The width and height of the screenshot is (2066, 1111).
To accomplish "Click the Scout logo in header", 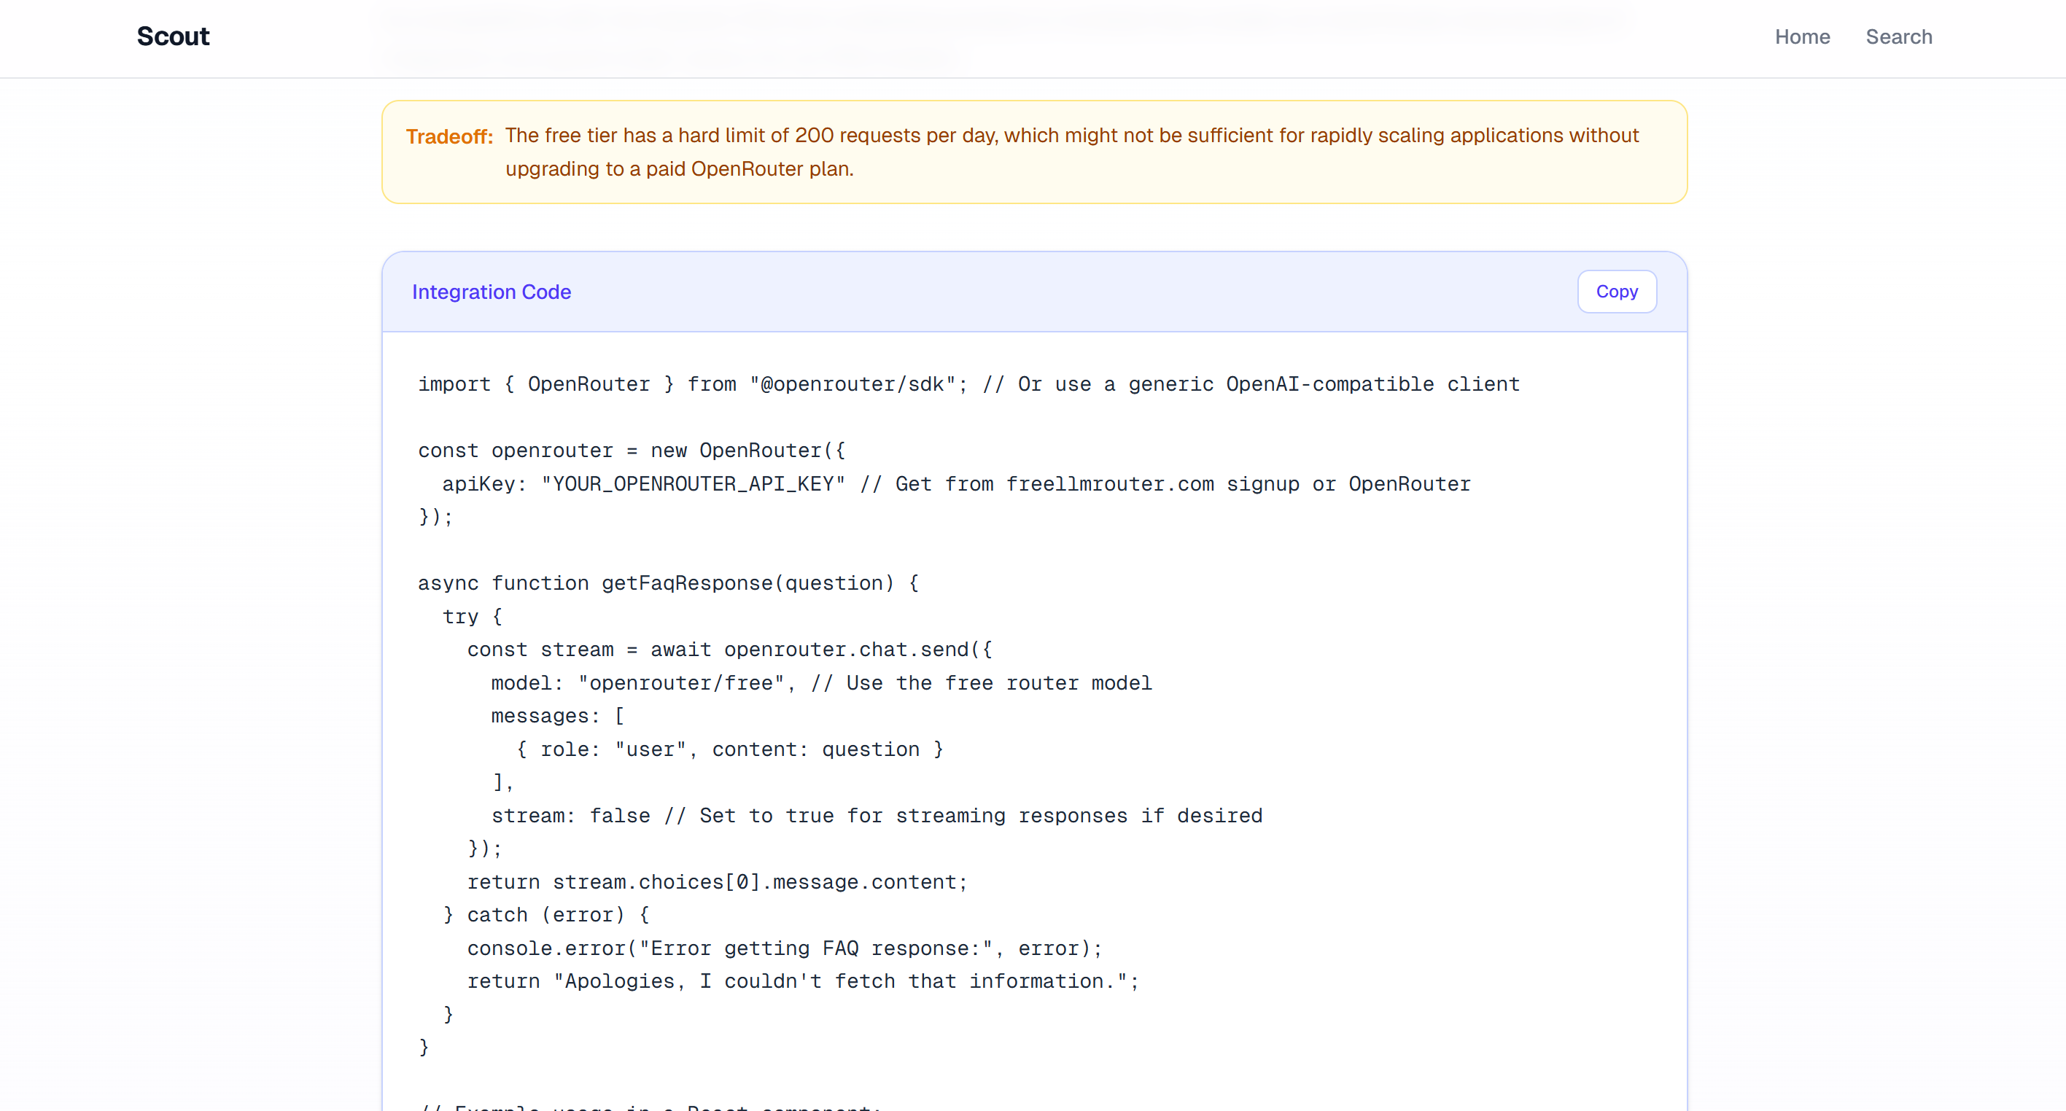I will coord(172,36).
